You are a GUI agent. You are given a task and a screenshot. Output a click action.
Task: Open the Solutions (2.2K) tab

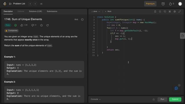pyautogui.click(x=35, y=12)
